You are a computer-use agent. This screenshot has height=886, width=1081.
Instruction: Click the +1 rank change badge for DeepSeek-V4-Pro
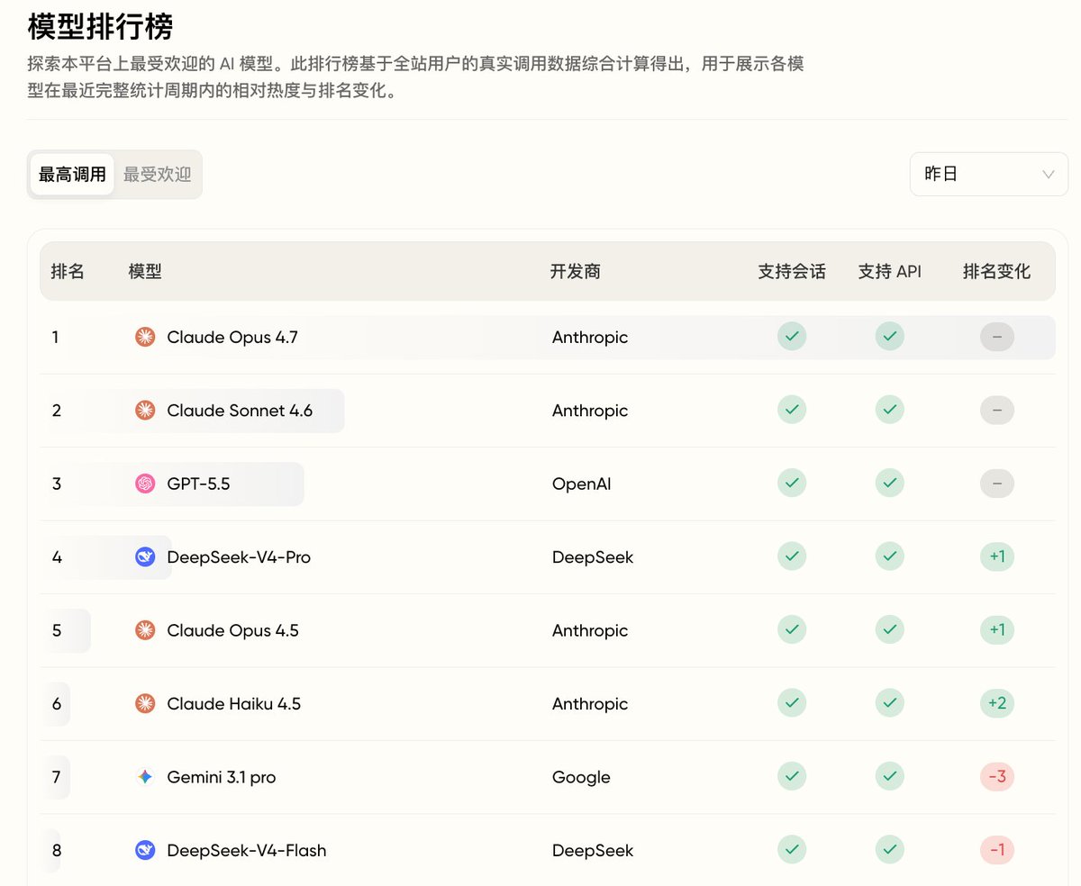[997, 557]
